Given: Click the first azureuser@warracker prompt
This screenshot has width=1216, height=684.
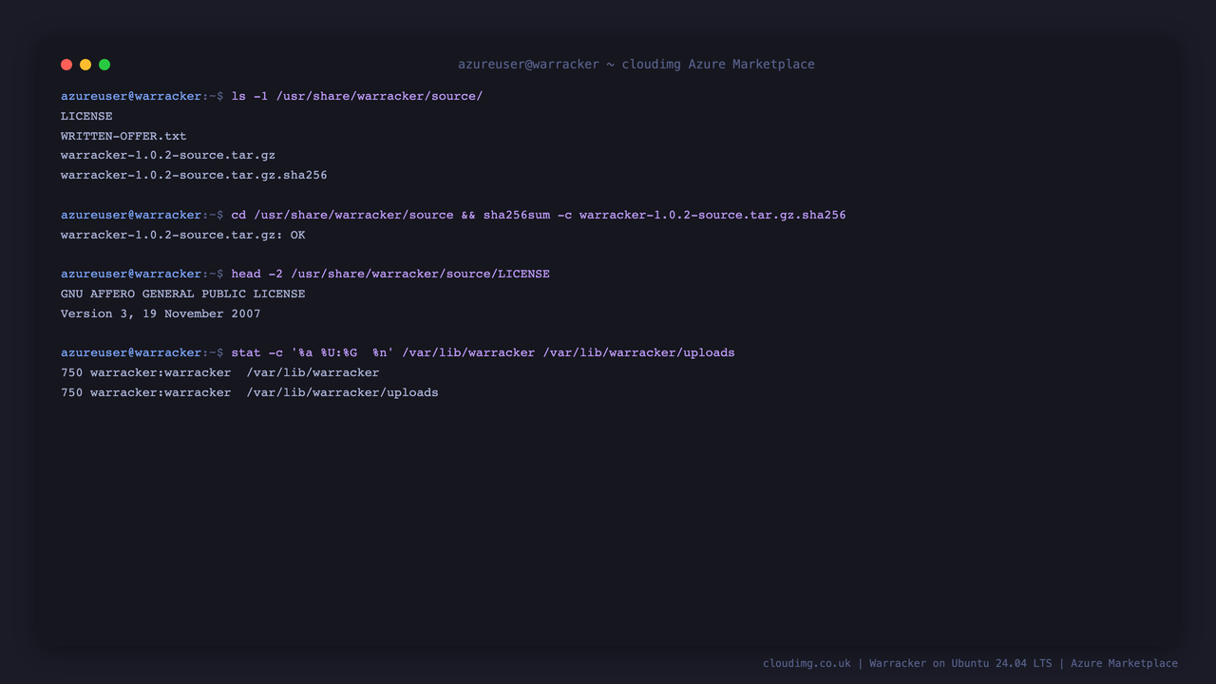Looking at the screenshot, I should click(142, 96).
